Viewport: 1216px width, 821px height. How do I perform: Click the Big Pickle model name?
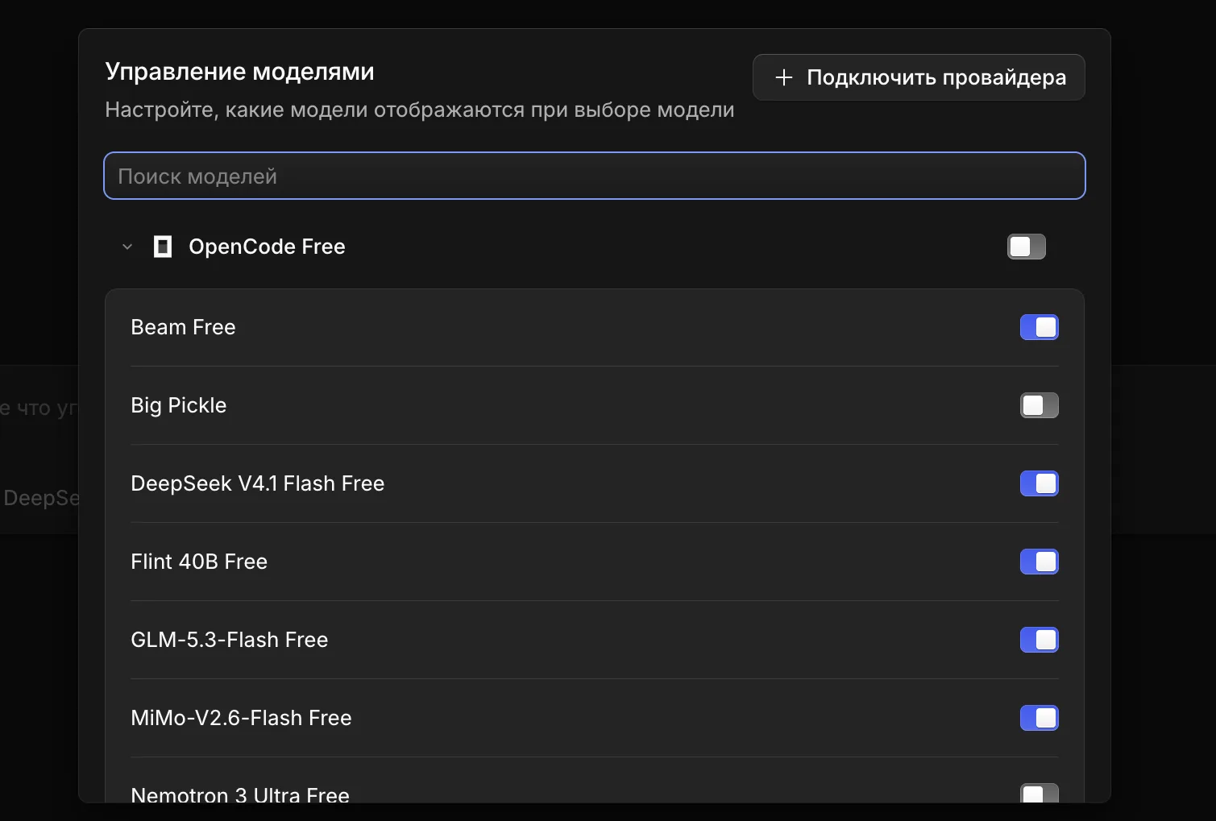click(x=179, y=405)
